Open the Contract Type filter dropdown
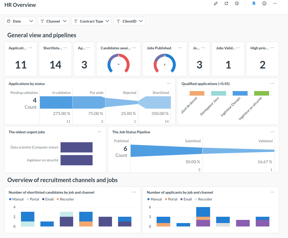 92,21
